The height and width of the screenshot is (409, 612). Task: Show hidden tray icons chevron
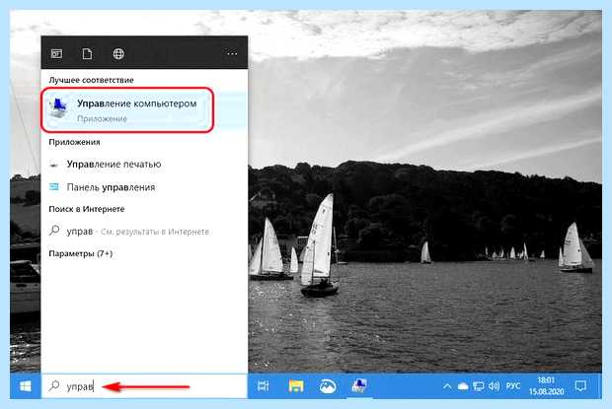tap(447, 386)
